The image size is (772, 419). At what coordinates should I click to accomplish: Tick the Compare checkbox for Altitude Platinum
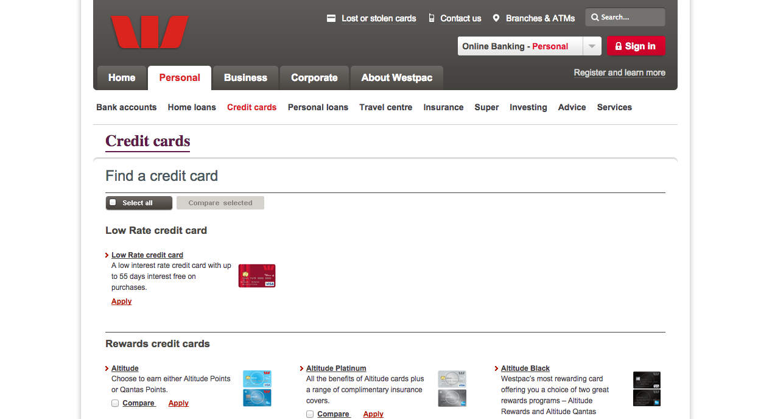pyautogui.click(x=310, y=414)
